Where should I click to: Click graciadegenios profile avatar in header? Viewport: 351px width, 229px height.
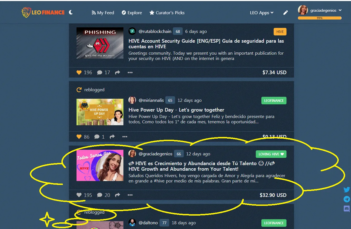303,10
